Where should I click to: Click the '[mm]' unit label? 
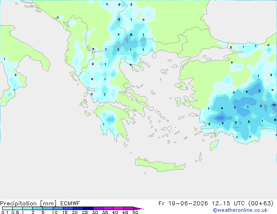click(48, 204)
